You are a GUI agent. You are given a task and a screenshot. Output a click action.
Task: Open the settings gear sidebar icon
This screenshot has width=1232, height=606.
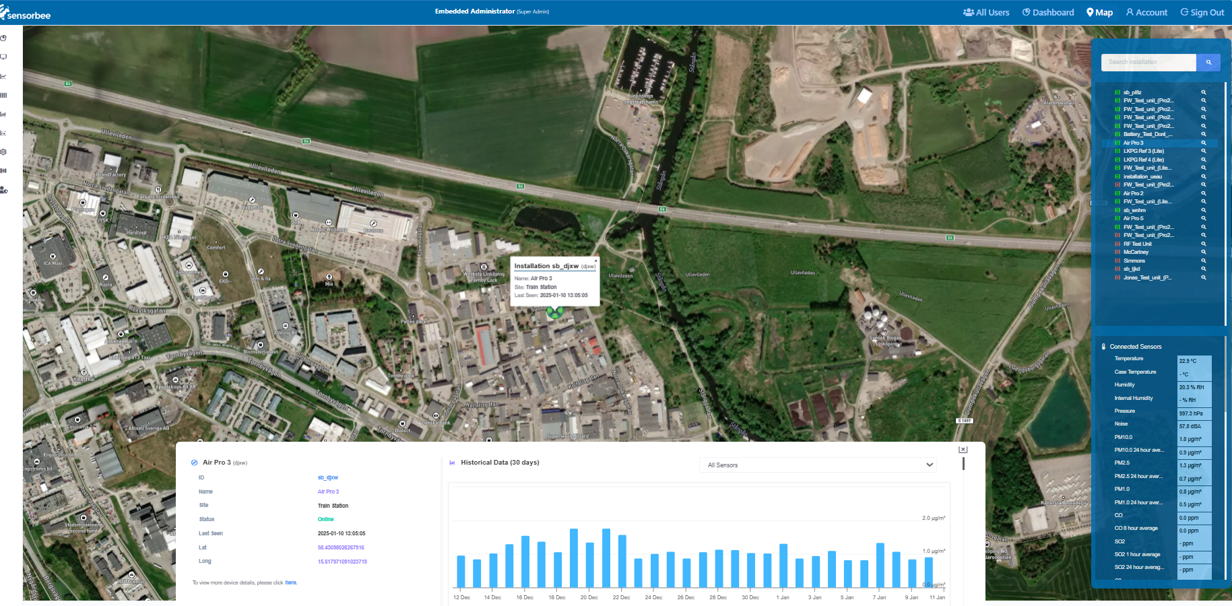(3, 151)
